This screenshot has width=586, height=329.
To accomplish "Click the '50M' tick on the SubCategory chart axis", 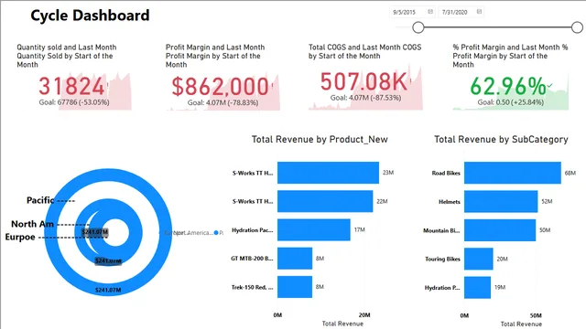I will (536, 315).
